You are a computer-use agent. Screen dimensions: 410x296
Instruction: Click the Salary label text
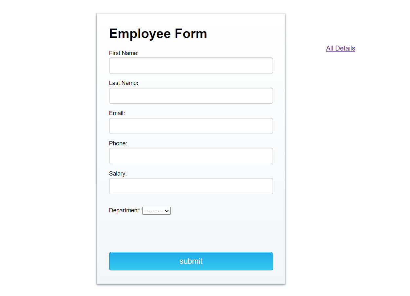click(118, 174)
